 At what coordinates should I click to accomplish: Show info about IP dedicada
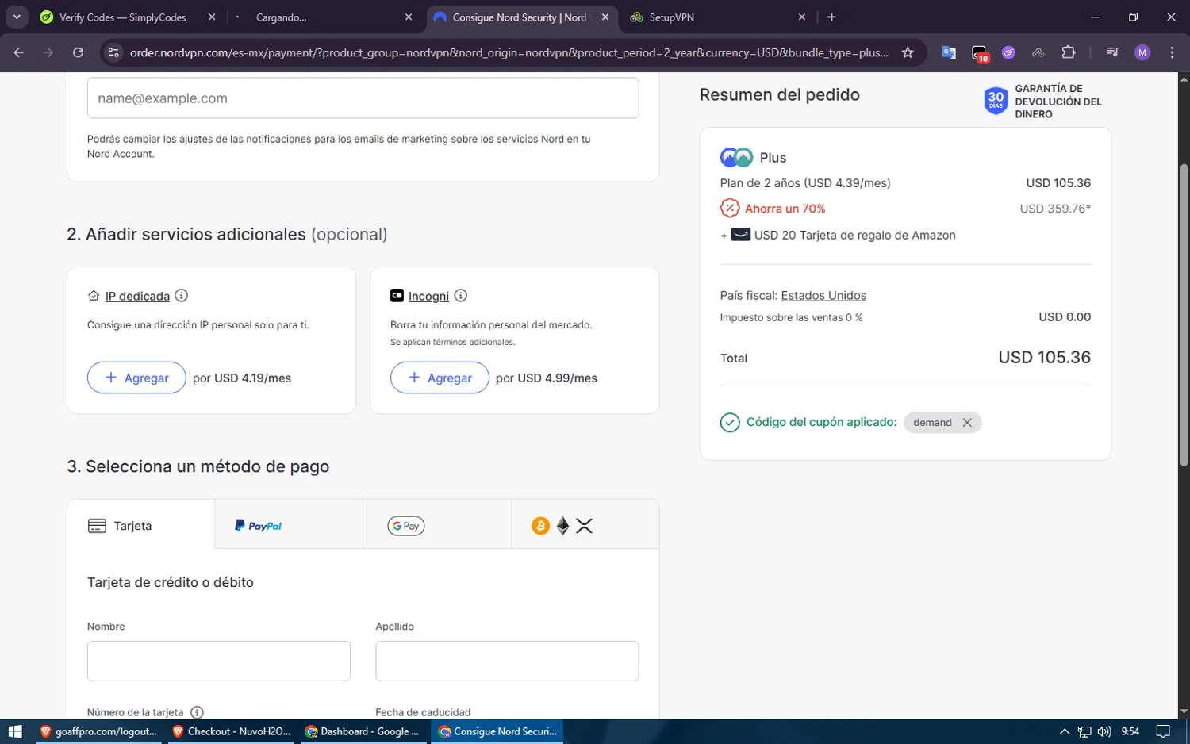point(181,295)
